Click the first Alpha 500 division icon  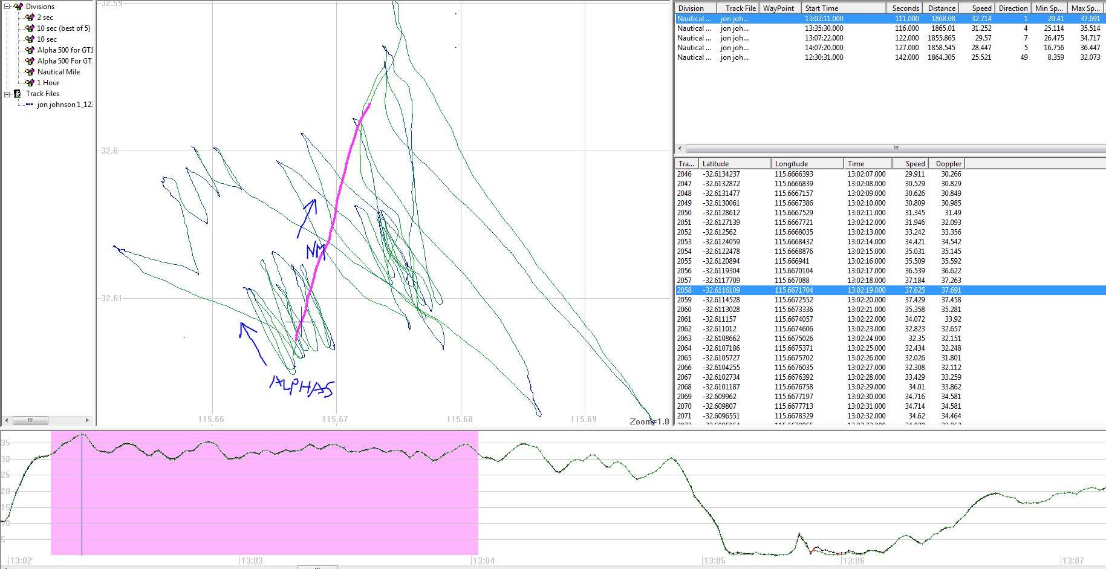pyautogui.click(x=30, y=50)
